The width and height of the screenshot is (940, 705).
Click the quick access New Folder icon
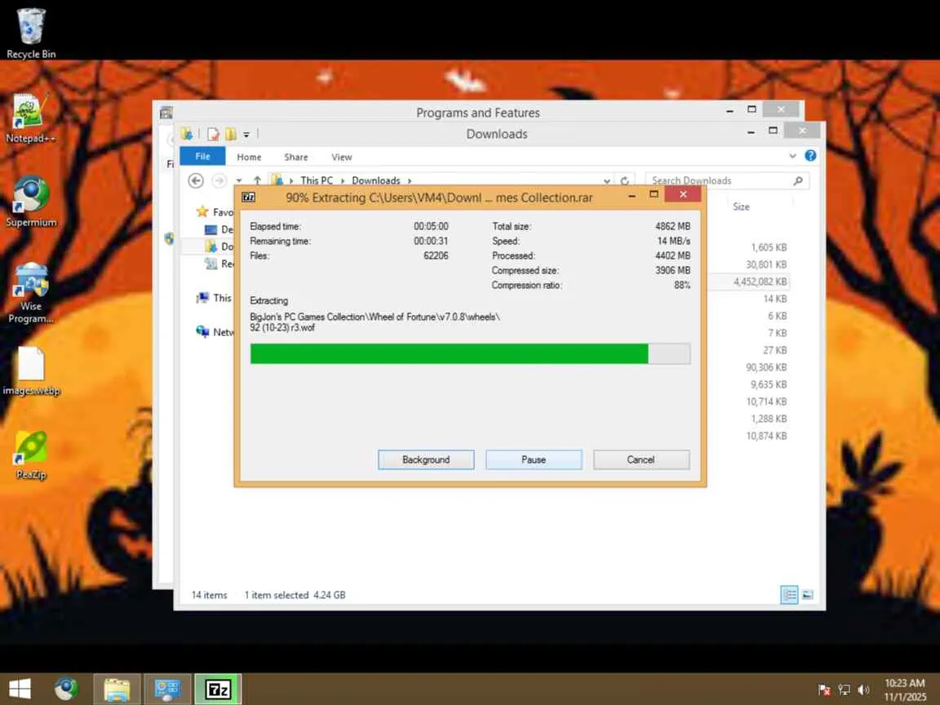tap(231, 135)
